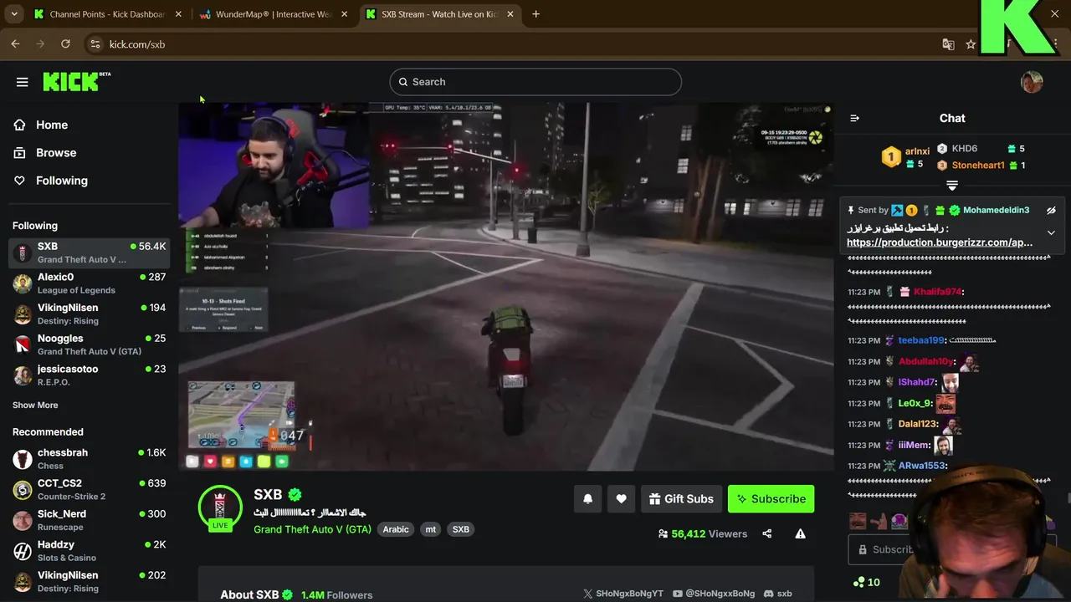Expand the gift leaderboard chevron
Viewport: 1071px width, 602px height.
pyautogui.click(x=952, y=185)
